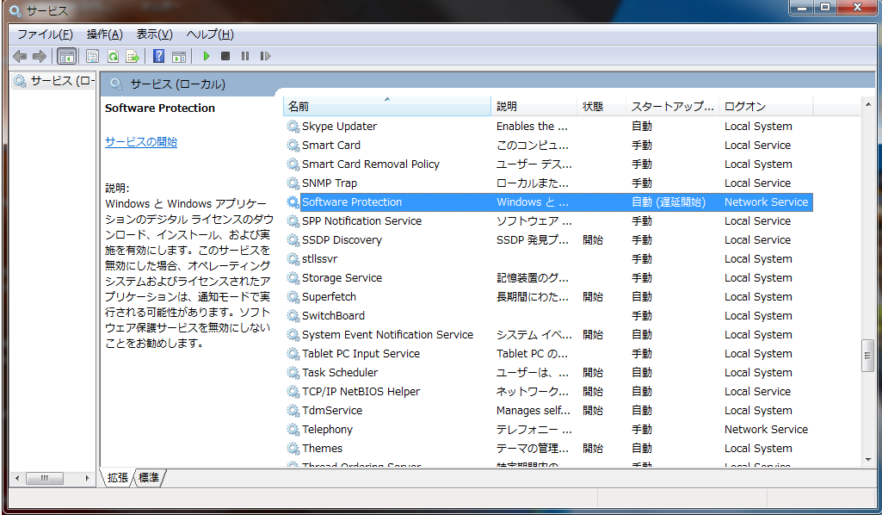882x515 pixels.
Task: Open the 操作(A) menu
Action: click(x=103, y=34)
